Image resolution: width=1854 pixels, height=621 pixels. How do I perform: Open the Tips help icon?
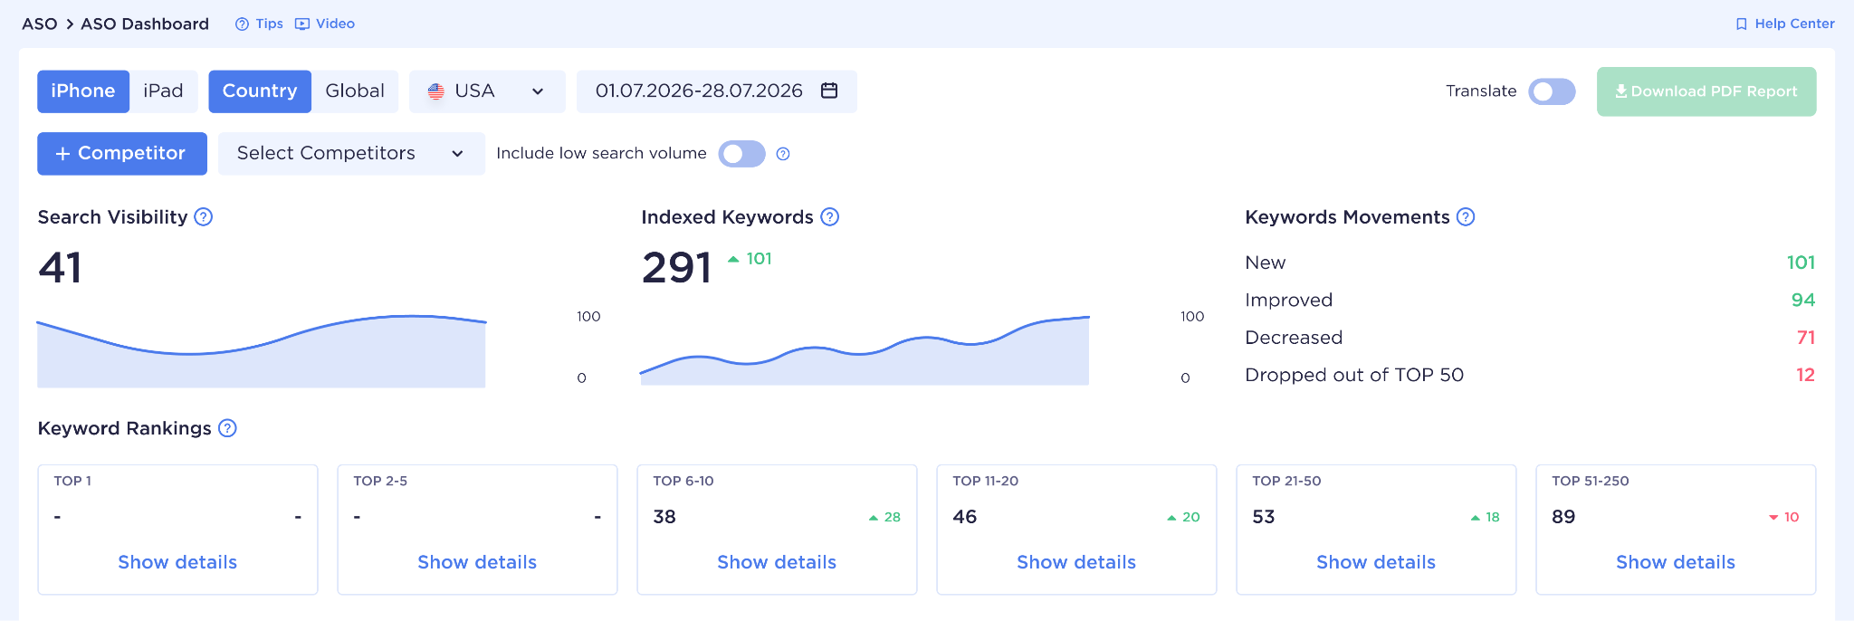coord(242,24)
